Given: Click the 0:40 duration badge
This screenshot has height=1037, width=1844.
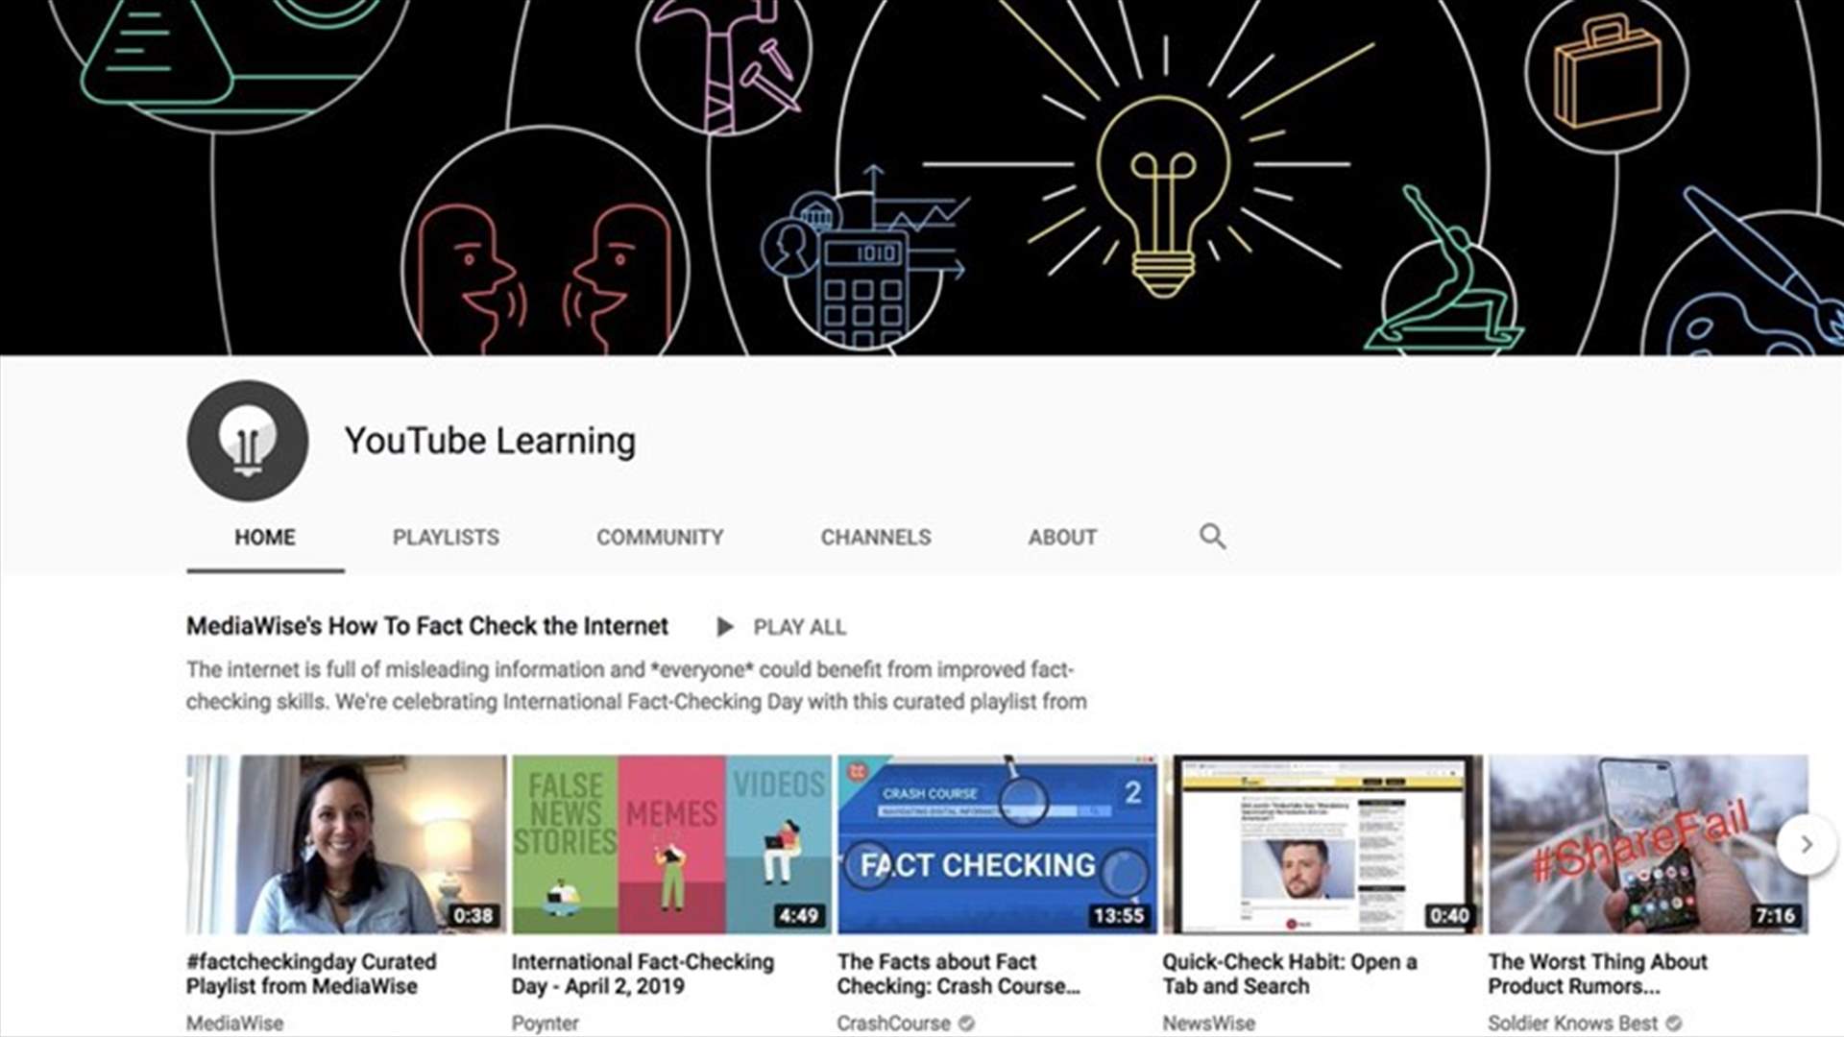Looking at the screenshot, I should (x=1449, y=916).
